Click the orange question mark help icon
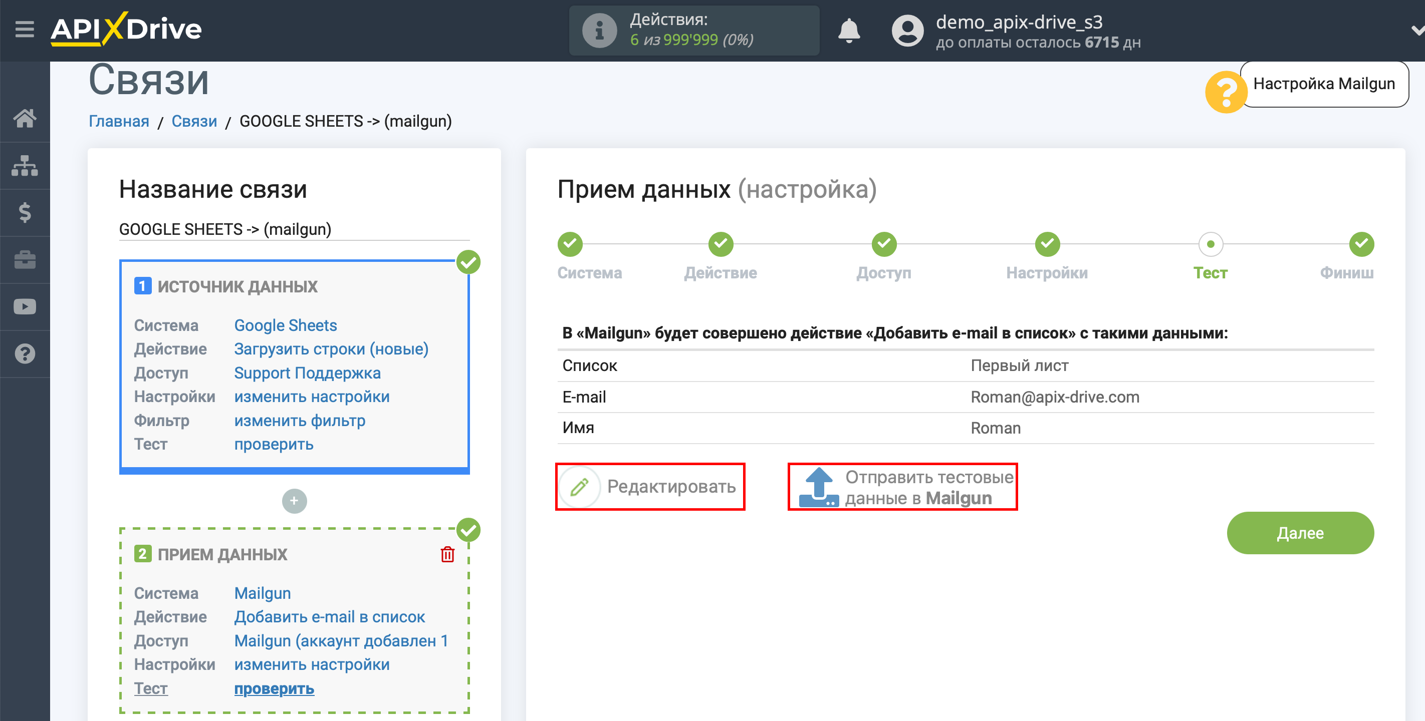 (x=1226, y=92)
